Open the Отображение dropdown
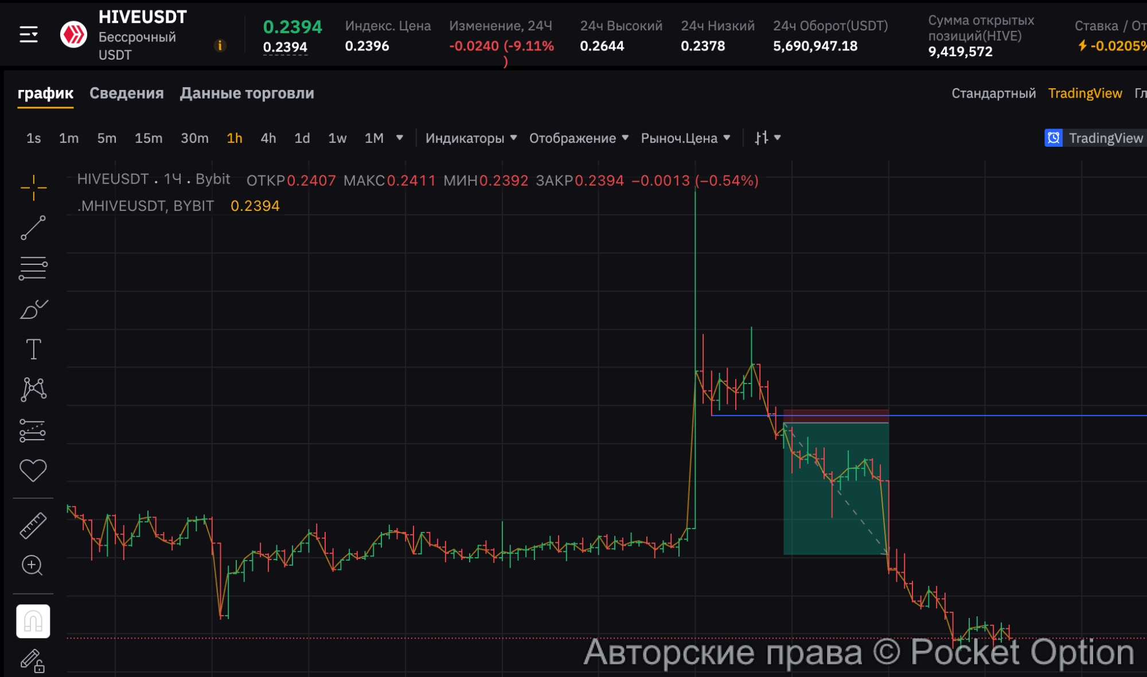The height and width of the screenshot is (677, 1147). click(x=579, y=138)
